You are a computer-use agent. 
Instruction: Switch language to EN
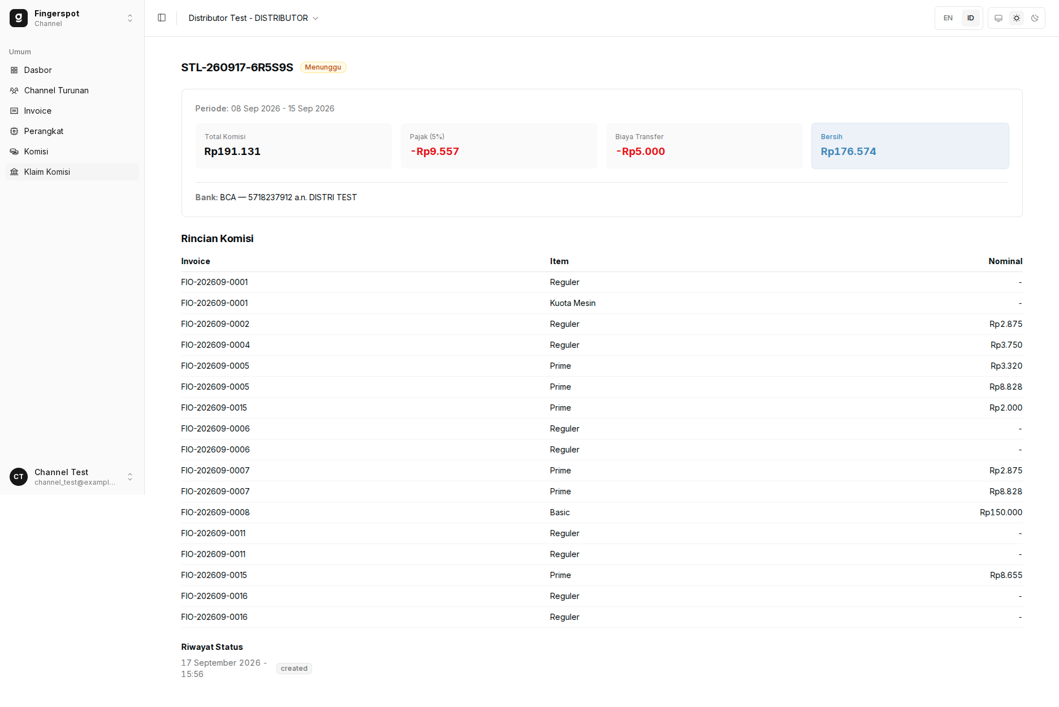coord(948,18)
